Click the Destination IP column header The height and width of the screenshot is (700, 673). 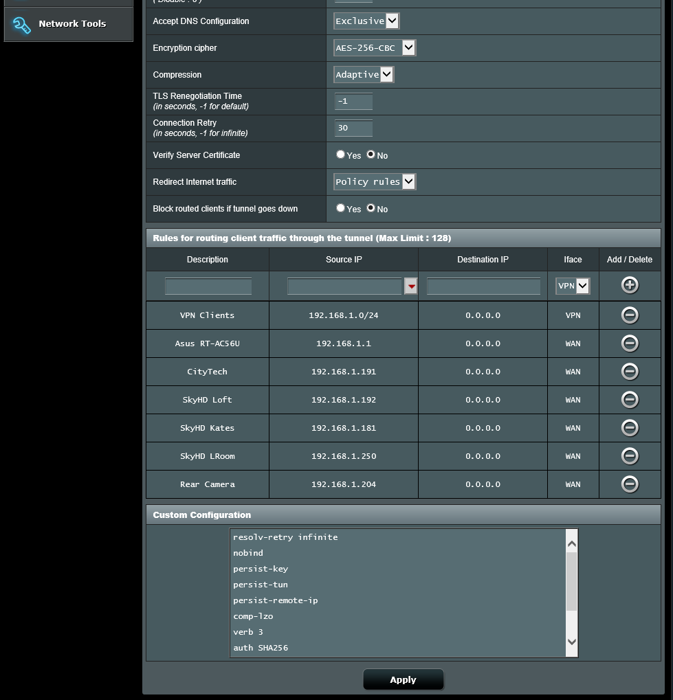tap(483, 260)
